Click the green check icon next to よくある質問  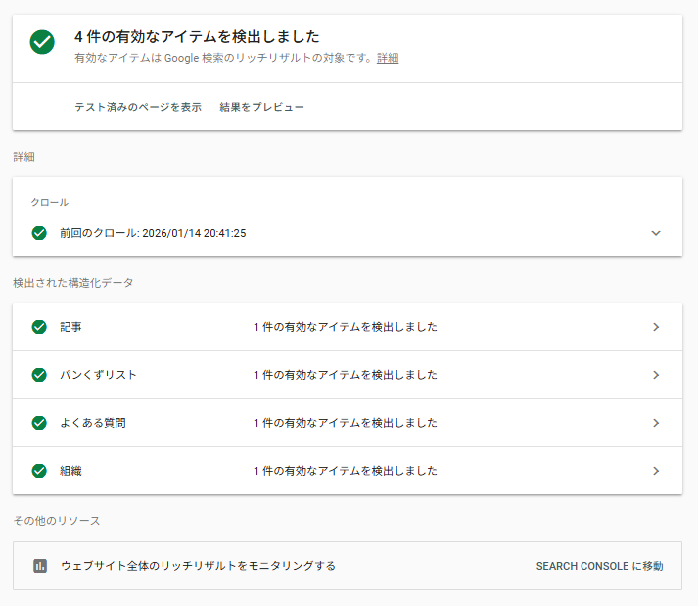39,423
